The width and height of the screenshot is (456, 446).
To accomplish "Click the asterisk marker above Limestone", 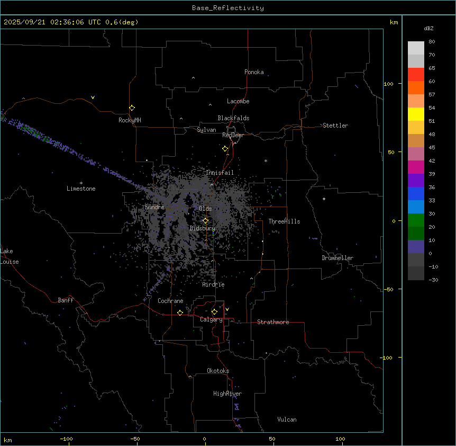I will (x=81, y=183).
